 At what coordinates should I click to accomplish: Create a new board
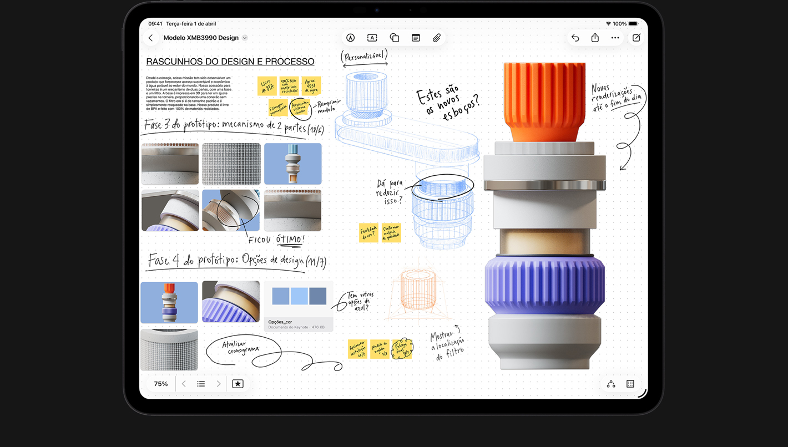pyautogui.click(x=637, y=38)
